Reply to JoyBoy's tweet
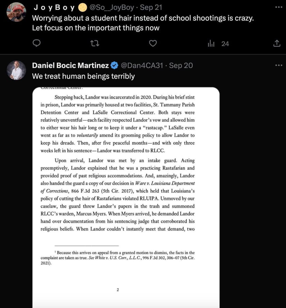The height and width of the screenshot is (308, 286). 37,44
